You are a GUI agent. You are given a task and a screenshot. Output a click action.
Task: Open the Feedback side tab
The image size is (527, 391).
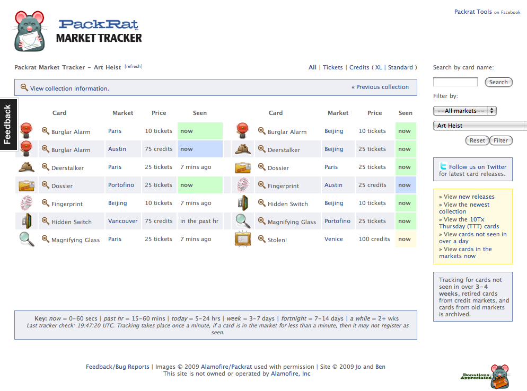click(8, 125)
